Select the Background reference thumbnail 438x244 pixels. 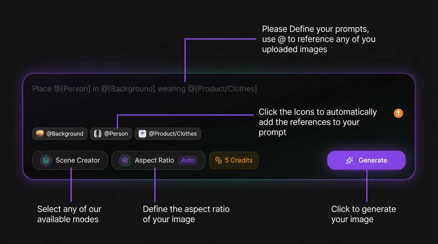(x=40, y=134)
